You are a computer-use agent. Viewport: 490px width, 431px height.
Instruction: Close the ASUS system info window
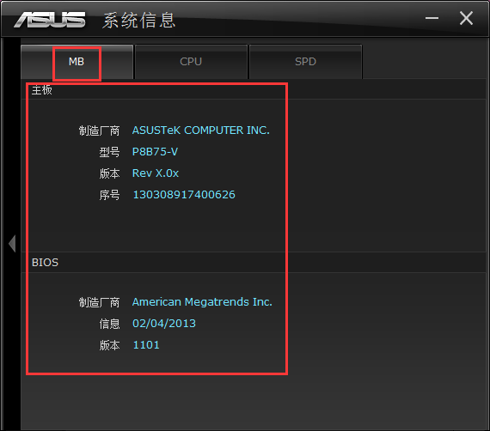(466, 18)
